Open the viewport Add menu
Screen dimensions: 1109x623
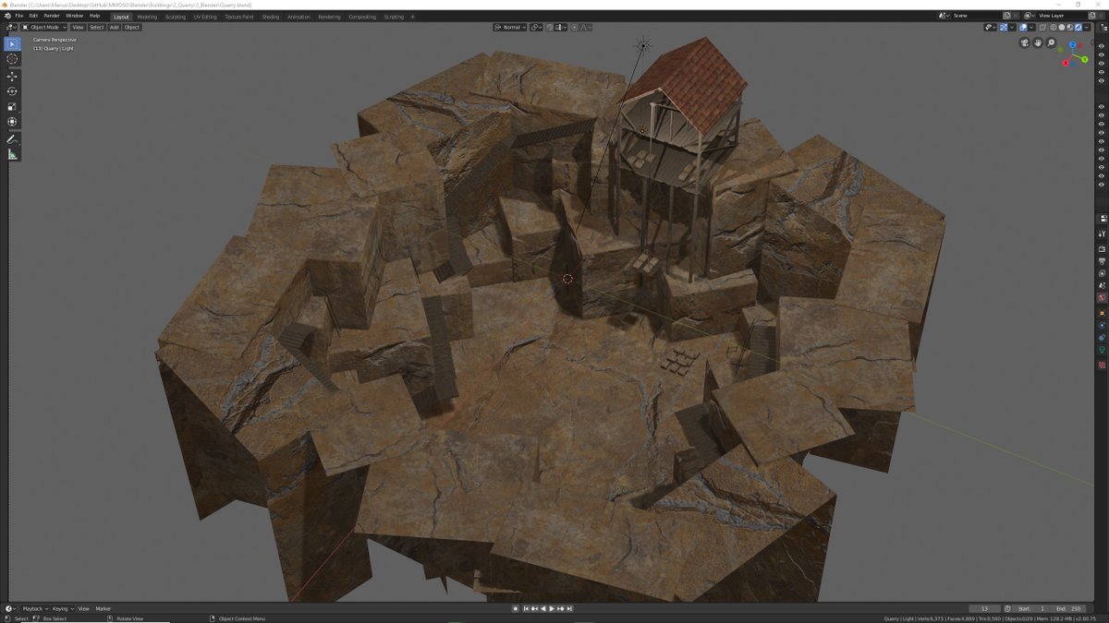coord(115,27)
